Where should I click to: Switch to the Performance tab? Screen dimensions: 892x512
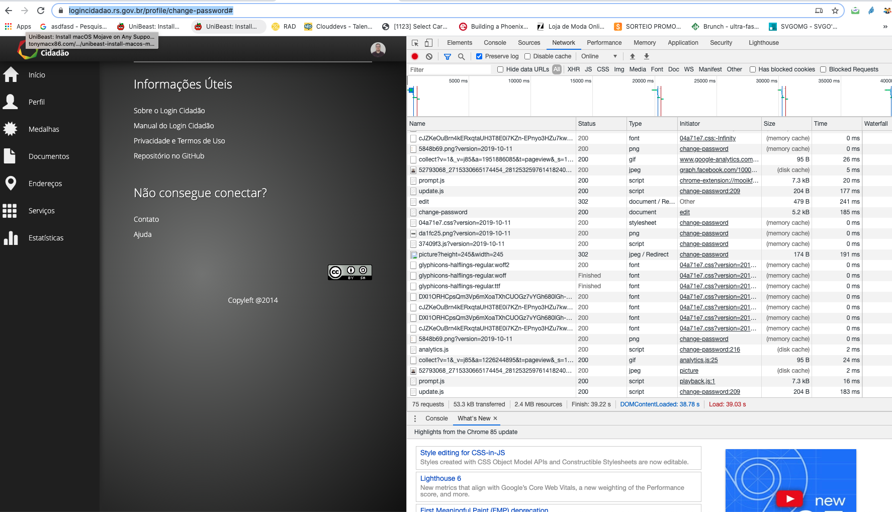[x=604, y=43]
